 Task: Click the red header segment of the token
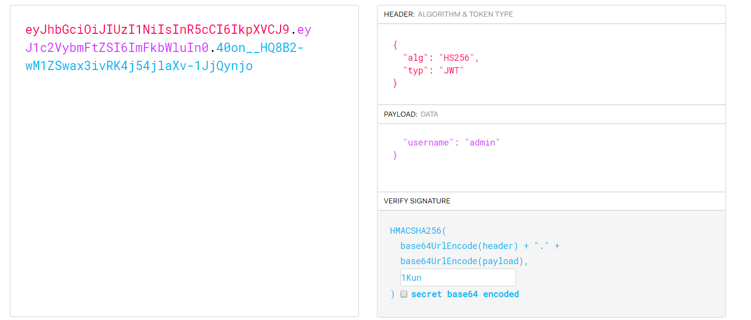(157, 30)
